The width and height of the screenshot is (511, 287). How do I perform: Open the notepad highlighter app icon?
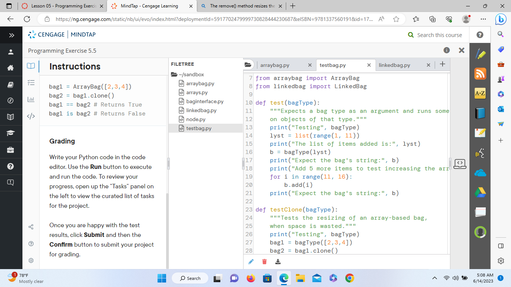pyautogui.click(x=480, y=133)
